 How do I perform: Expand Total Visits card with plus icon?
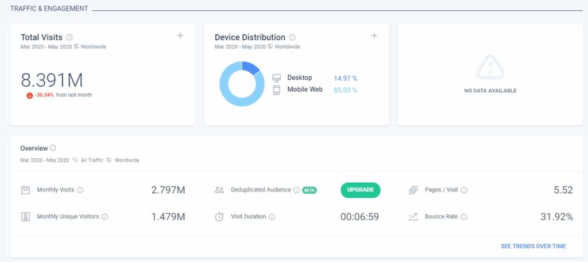coord(180,36)
